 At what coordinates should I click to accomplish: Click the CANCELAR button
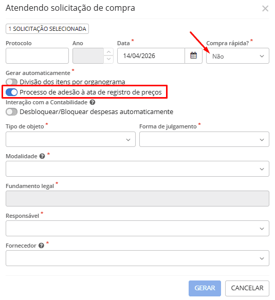pyautogui.click(x=247, y=288)
